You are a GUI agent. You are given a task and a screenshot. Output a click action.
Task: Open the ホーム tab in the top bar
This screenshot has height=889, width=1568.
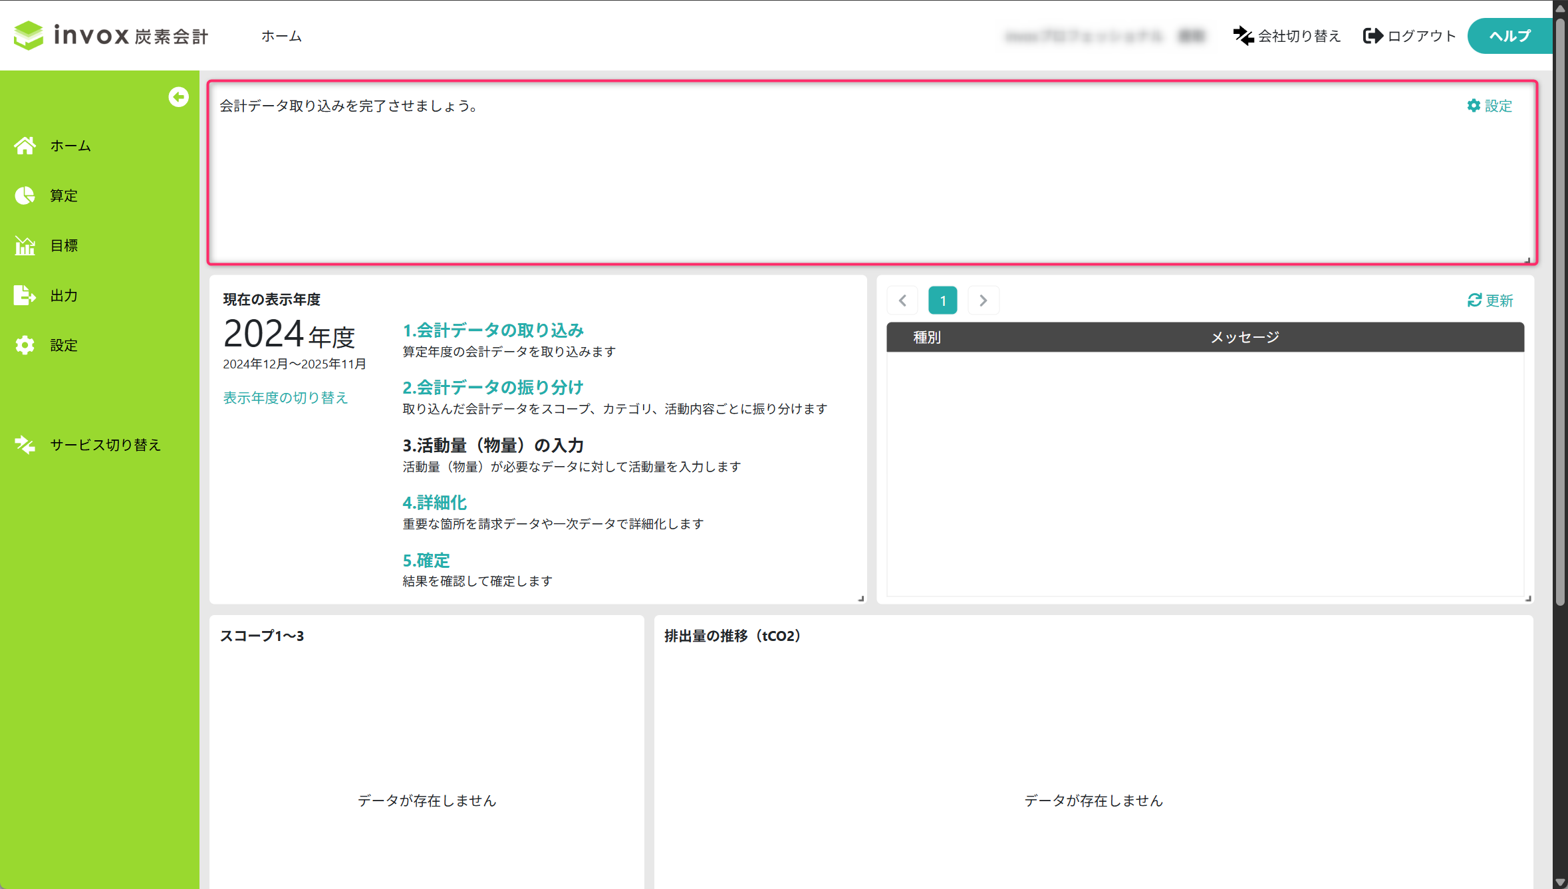coord(281,36)
